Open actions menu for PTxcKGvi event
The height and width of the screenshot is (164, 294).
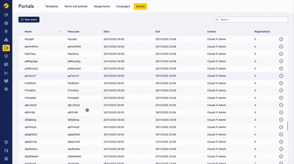(x=281, y=90)
